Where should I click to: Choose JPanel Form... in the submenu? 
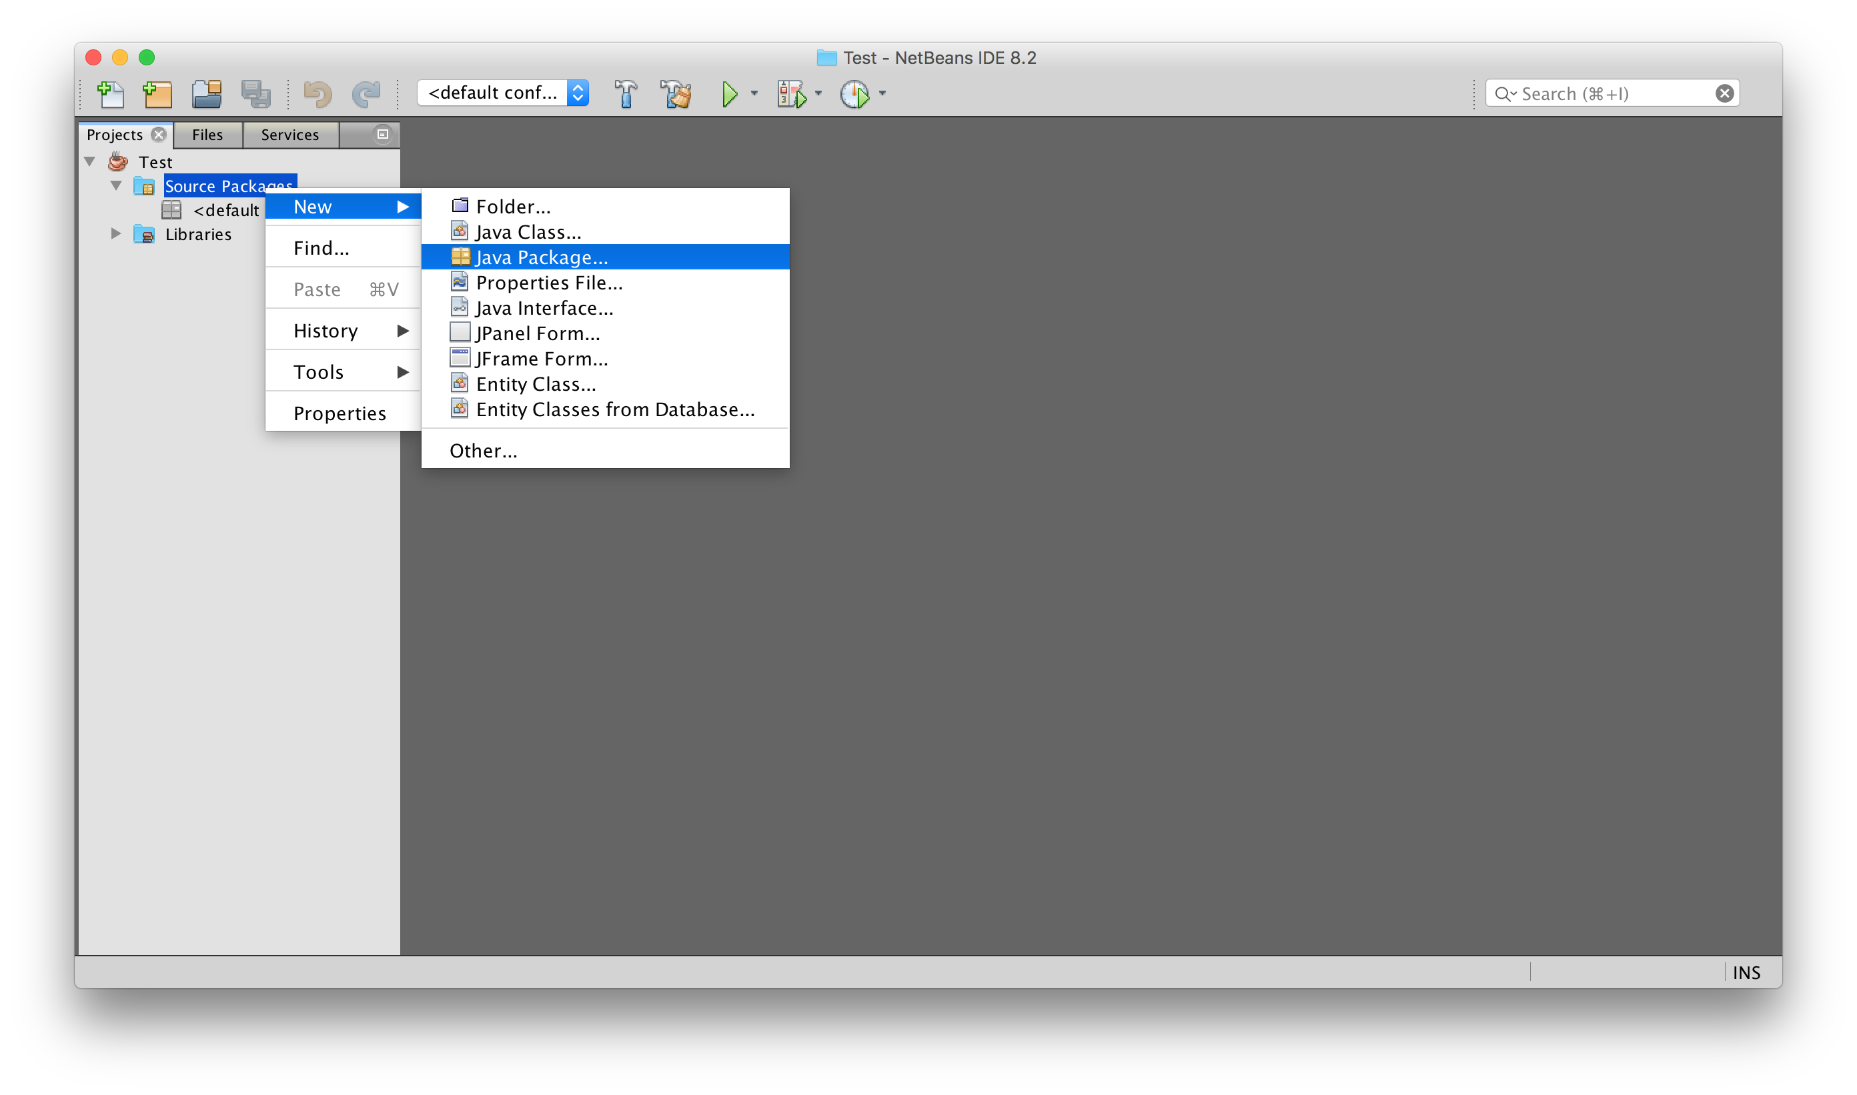tap(605, 333)
